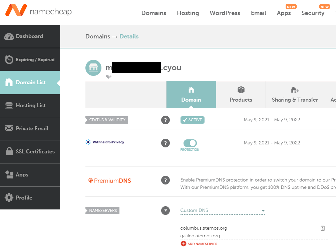Viewport: 336px width, 251px height.
Task: Open help for Nameservers
Action: (x=165, y=211)
